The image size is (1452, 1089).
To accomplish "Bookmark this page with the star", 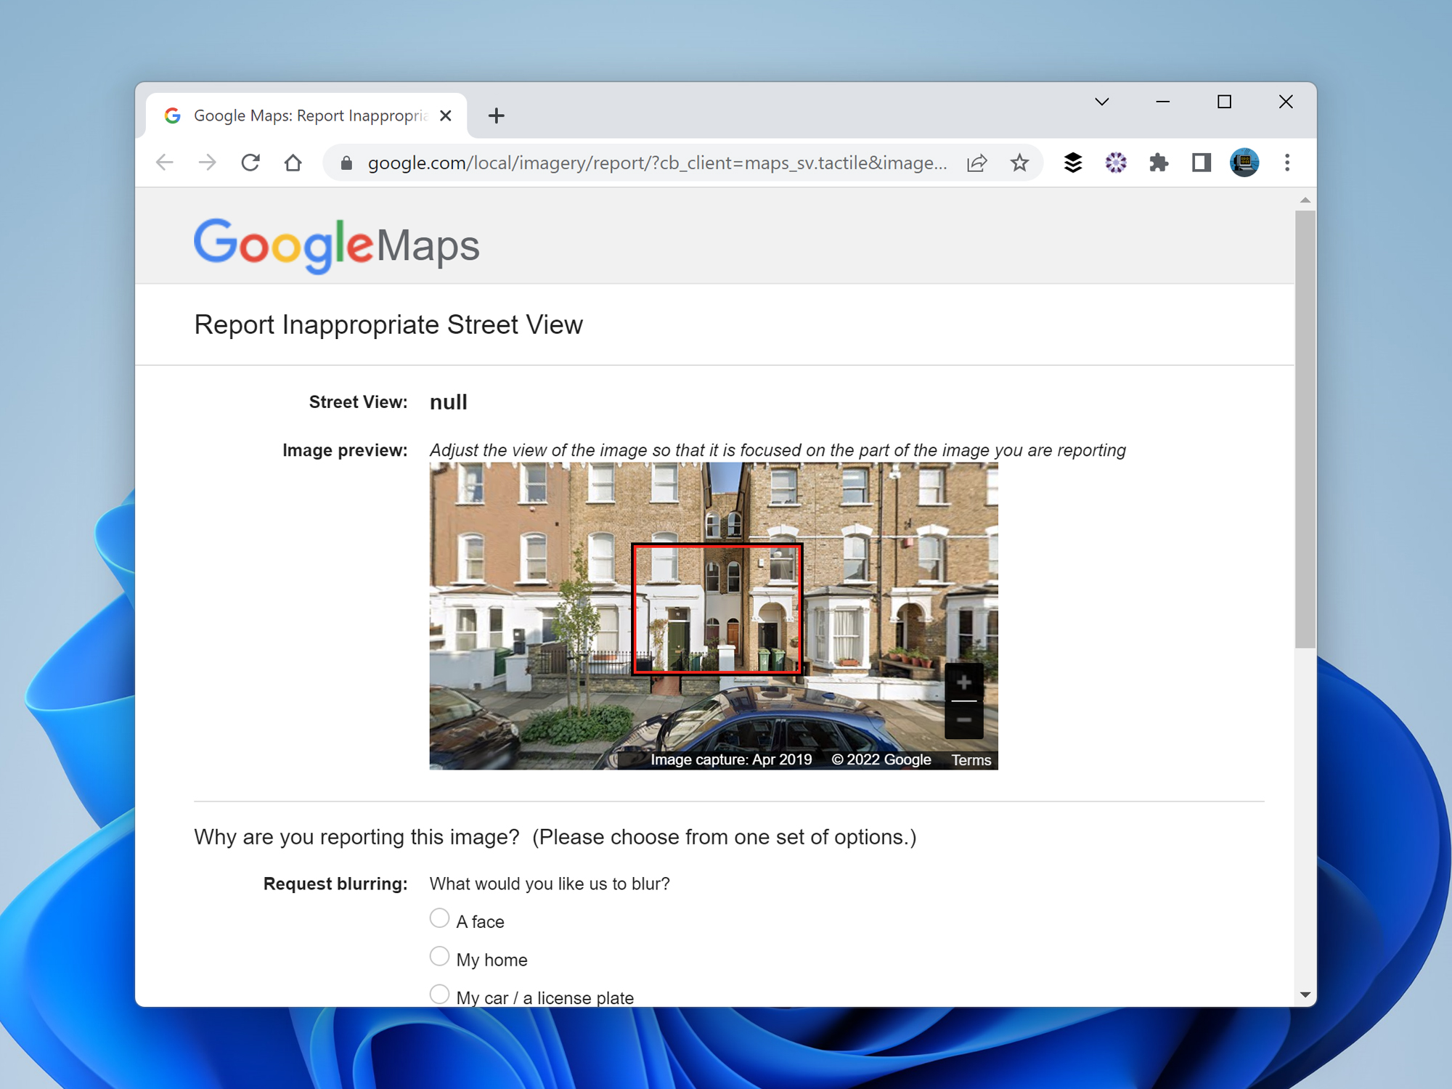I will [x=1019, y=162].
